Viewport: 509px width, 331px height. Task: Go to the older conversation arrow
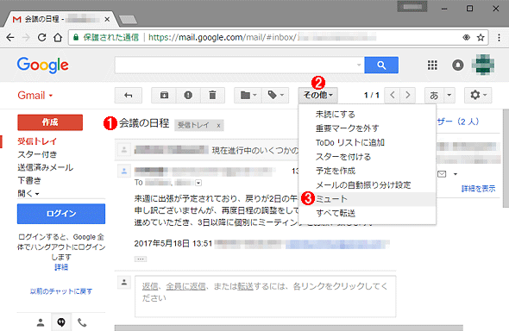pos(408,96)
